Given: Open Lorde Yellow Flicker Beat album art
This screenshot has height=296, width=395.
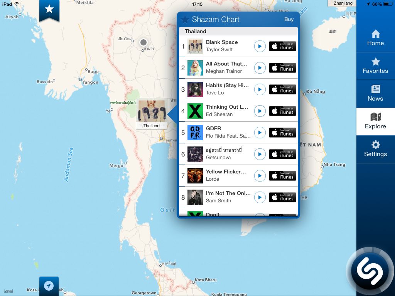Looking at the screenshot, I should click(195, 176).
